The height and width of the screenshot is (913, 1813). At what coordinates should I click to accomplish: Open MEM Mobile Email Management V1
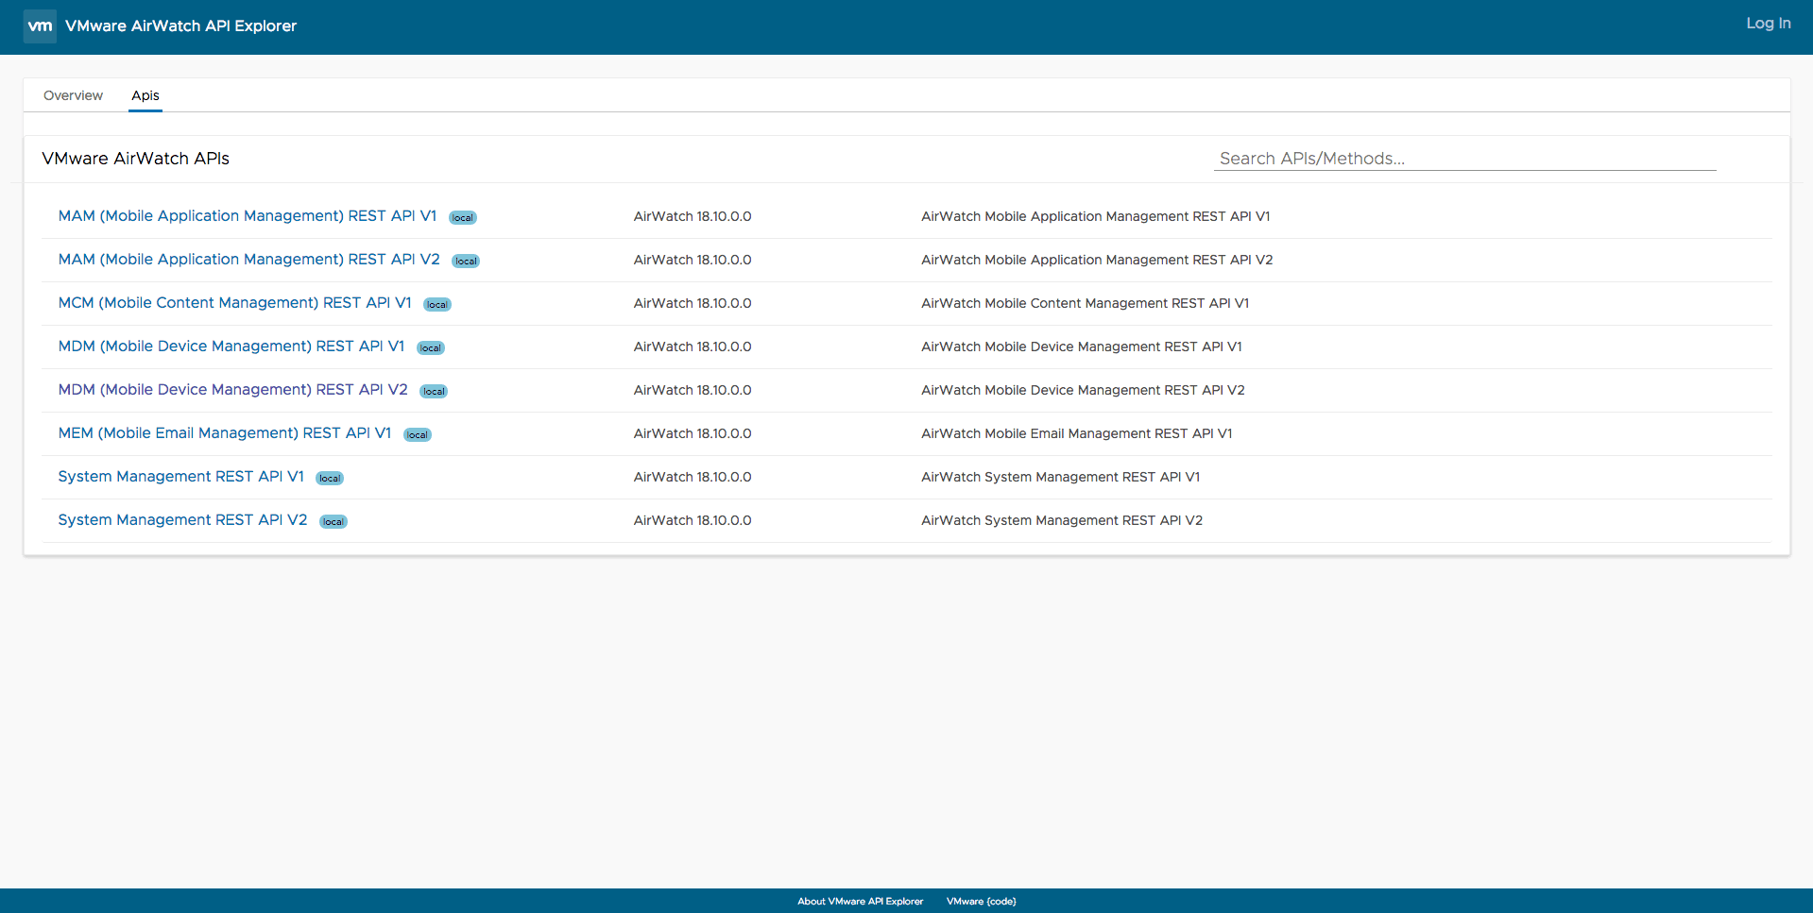click(x=225, y=433)
